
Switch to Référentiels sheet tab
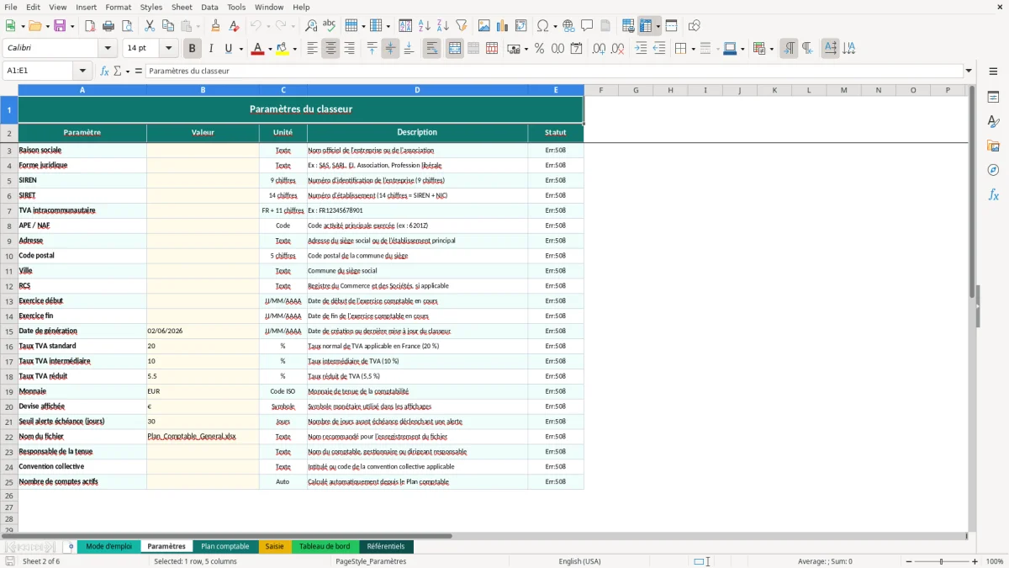pos(386,546)
